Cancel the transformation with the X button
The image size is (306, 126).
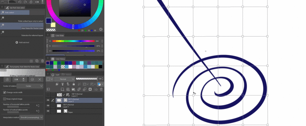point(40,79)
